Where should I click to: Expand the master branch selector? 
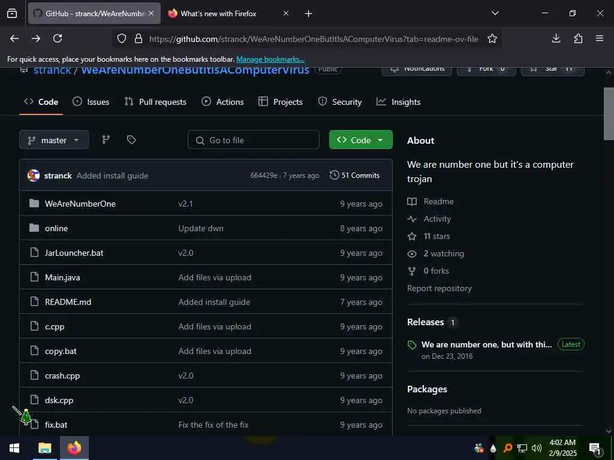tap(54, 140)
